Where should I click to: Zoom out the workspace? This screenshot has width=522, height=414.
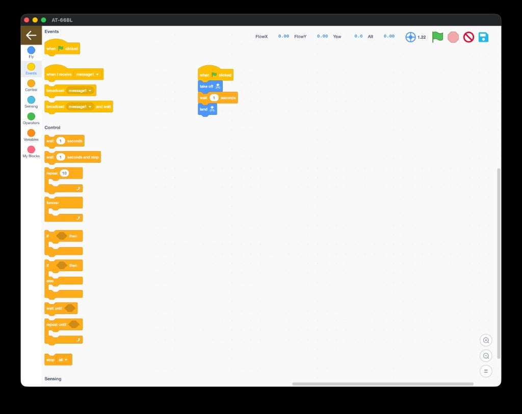(486, 356)
